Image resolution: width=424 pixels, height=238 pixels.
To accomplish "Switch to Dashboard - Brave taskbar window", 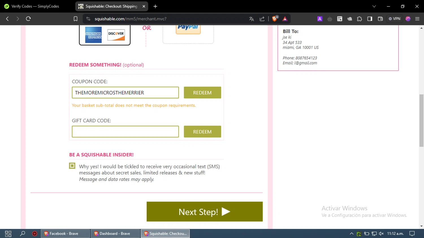I will (115, 233).
